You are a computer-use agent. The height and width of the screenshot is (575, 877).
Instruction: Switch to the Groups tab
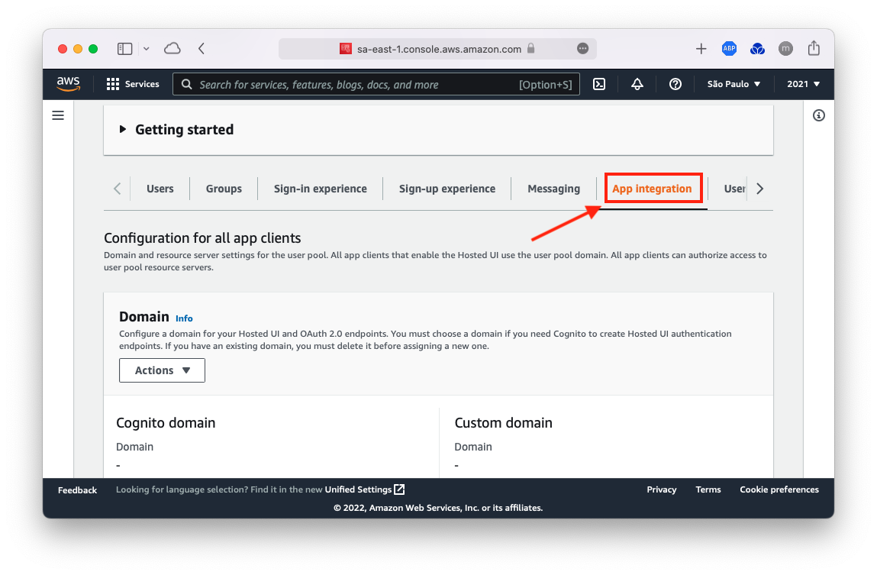click(x=224, y=189)
